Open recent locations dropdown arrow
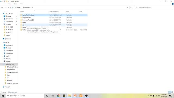Image resolution: width=174 pixels, height=98 pixels. coord(8,8)
